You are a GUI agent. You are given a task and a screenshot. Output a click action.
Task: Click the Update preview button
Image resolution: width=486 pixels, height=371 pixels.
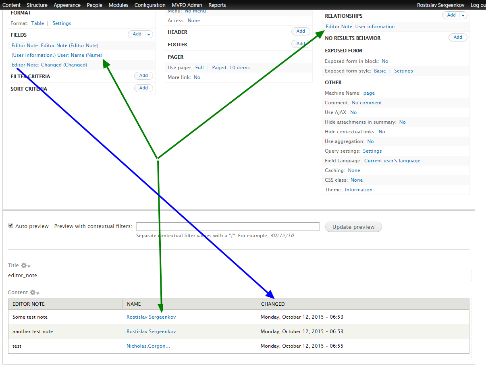tap(353, 227)
